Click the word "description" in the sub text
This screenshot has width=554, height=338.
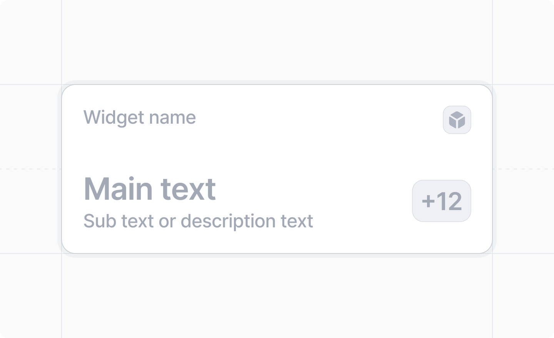[x=228, y=222]
